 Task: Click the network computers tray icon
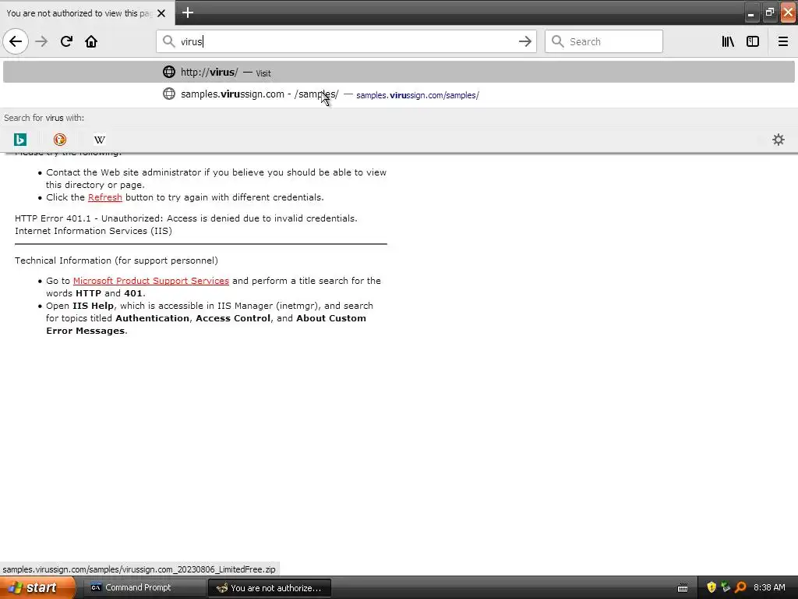click(x=726, y=587)
